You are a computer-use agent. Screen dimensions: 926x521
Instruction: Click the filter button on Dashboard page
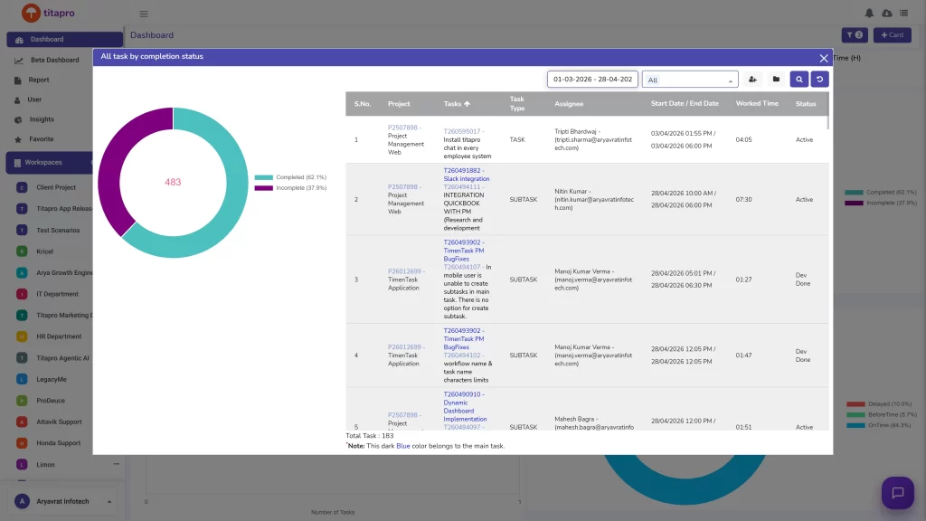[855, 35]
